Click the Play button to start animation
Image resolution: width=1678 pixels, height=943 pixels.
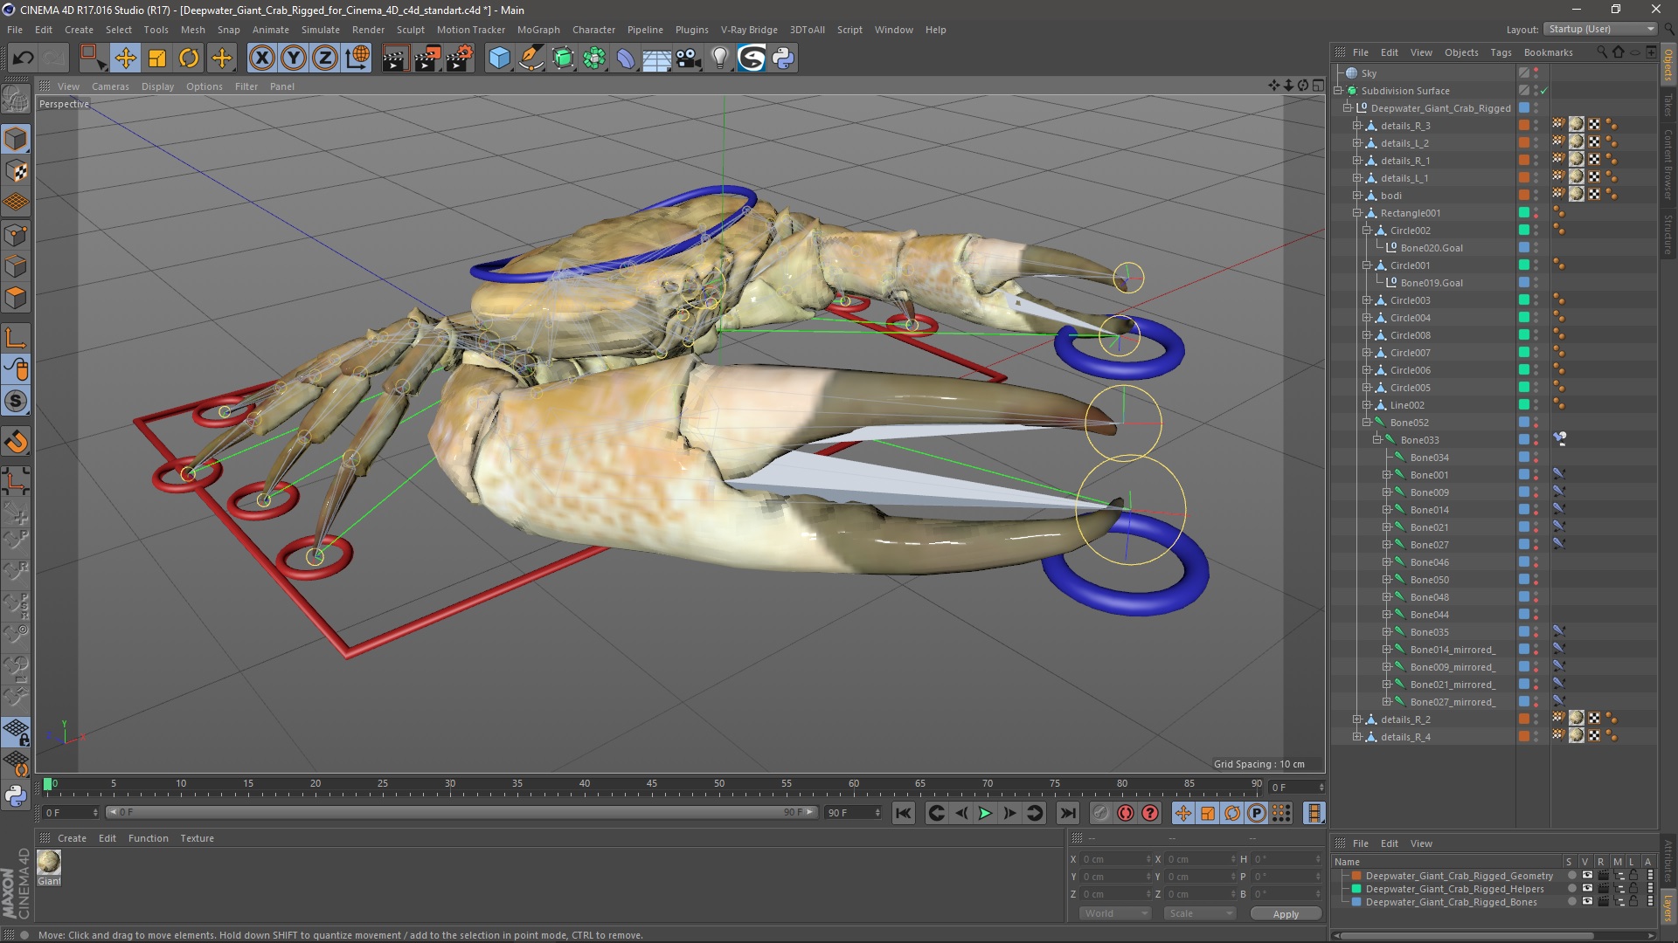pyautogui.click(x=984, y=814)
